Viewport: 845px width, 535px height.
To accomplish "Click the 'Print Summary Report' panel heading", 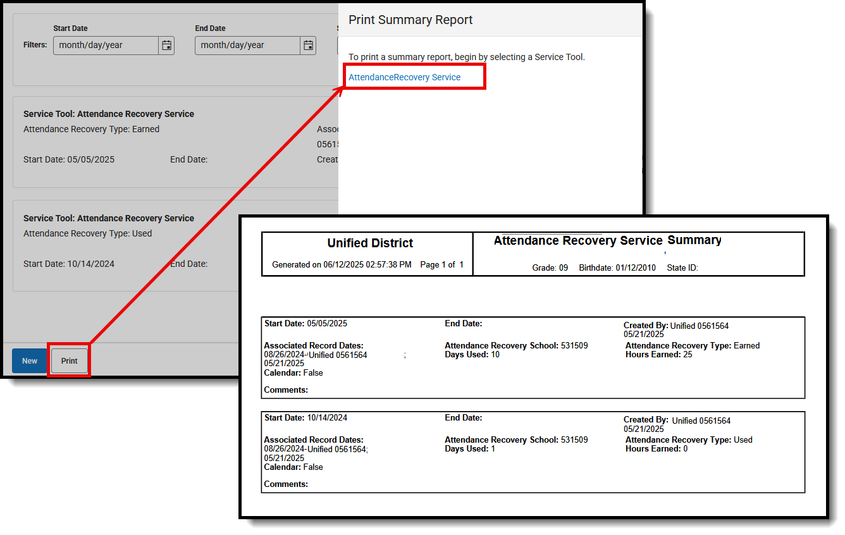I will [x=410, y=20].
